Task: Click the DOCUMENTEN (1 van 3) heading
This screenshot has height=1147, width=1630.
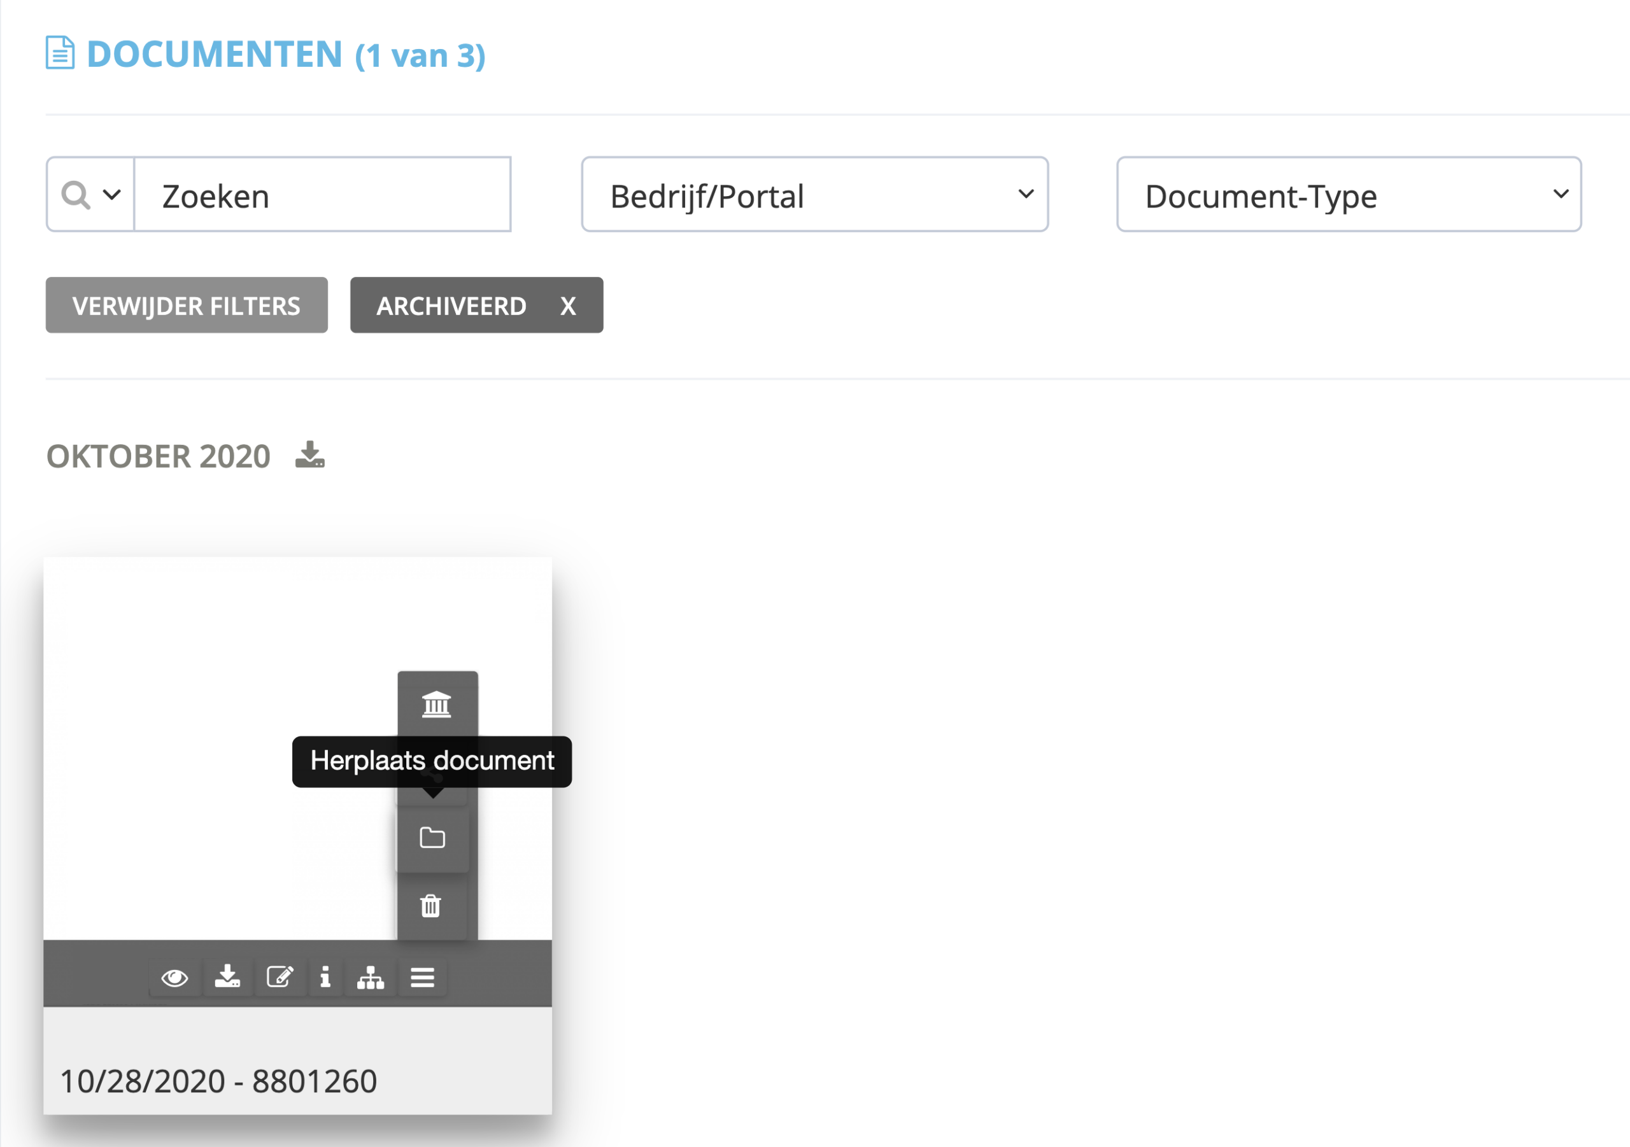Action: click(x=286, y=54)
